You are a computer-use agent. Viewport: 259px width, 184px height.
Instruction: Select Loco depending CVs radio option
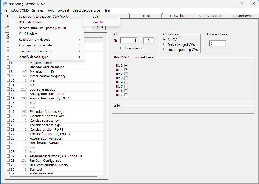tap(165, 49)
